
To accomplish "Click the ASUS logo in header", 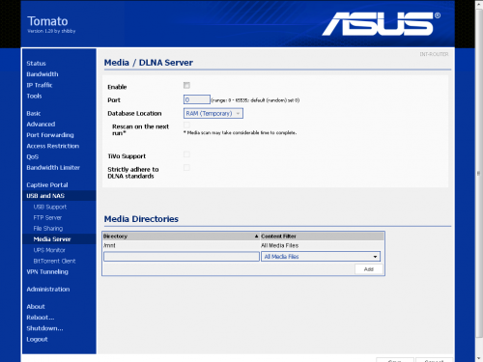I will point(382,23).
